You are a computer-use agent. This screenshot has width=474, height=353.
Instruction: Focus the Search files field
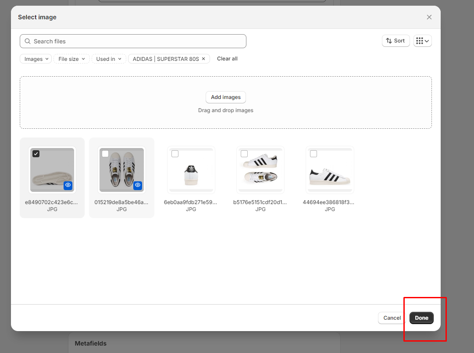click(x=133, y=41)
